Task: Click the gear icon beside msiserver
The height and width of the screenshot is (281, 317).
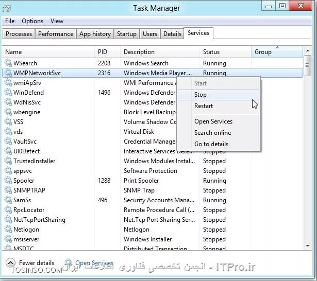Action: click(8, 239)
